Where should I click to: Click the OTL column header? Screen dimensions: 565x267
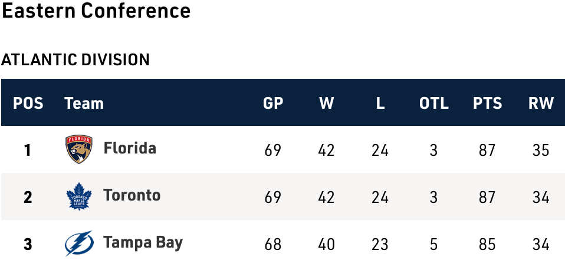click(x=433, y=104)
